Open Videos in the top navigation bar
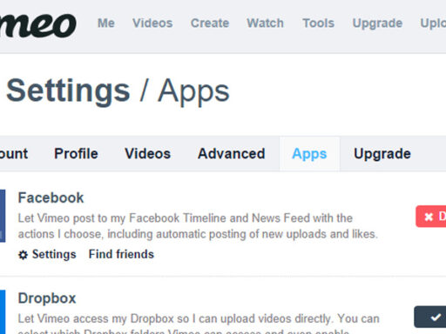446x334 pixels. [152, 23]
